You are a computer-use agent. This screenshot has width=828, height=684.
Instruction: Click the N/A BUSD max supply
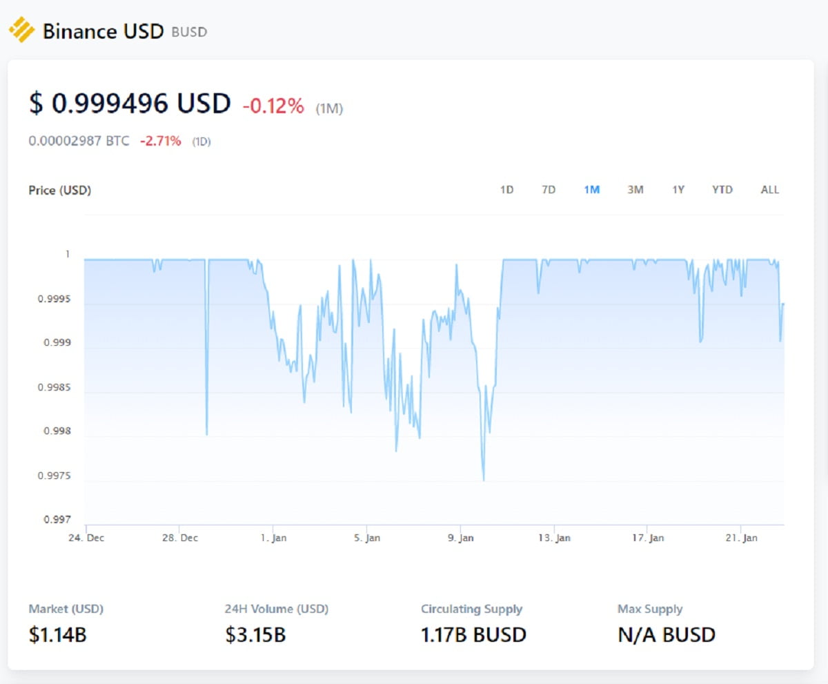[x=666, y=634]
